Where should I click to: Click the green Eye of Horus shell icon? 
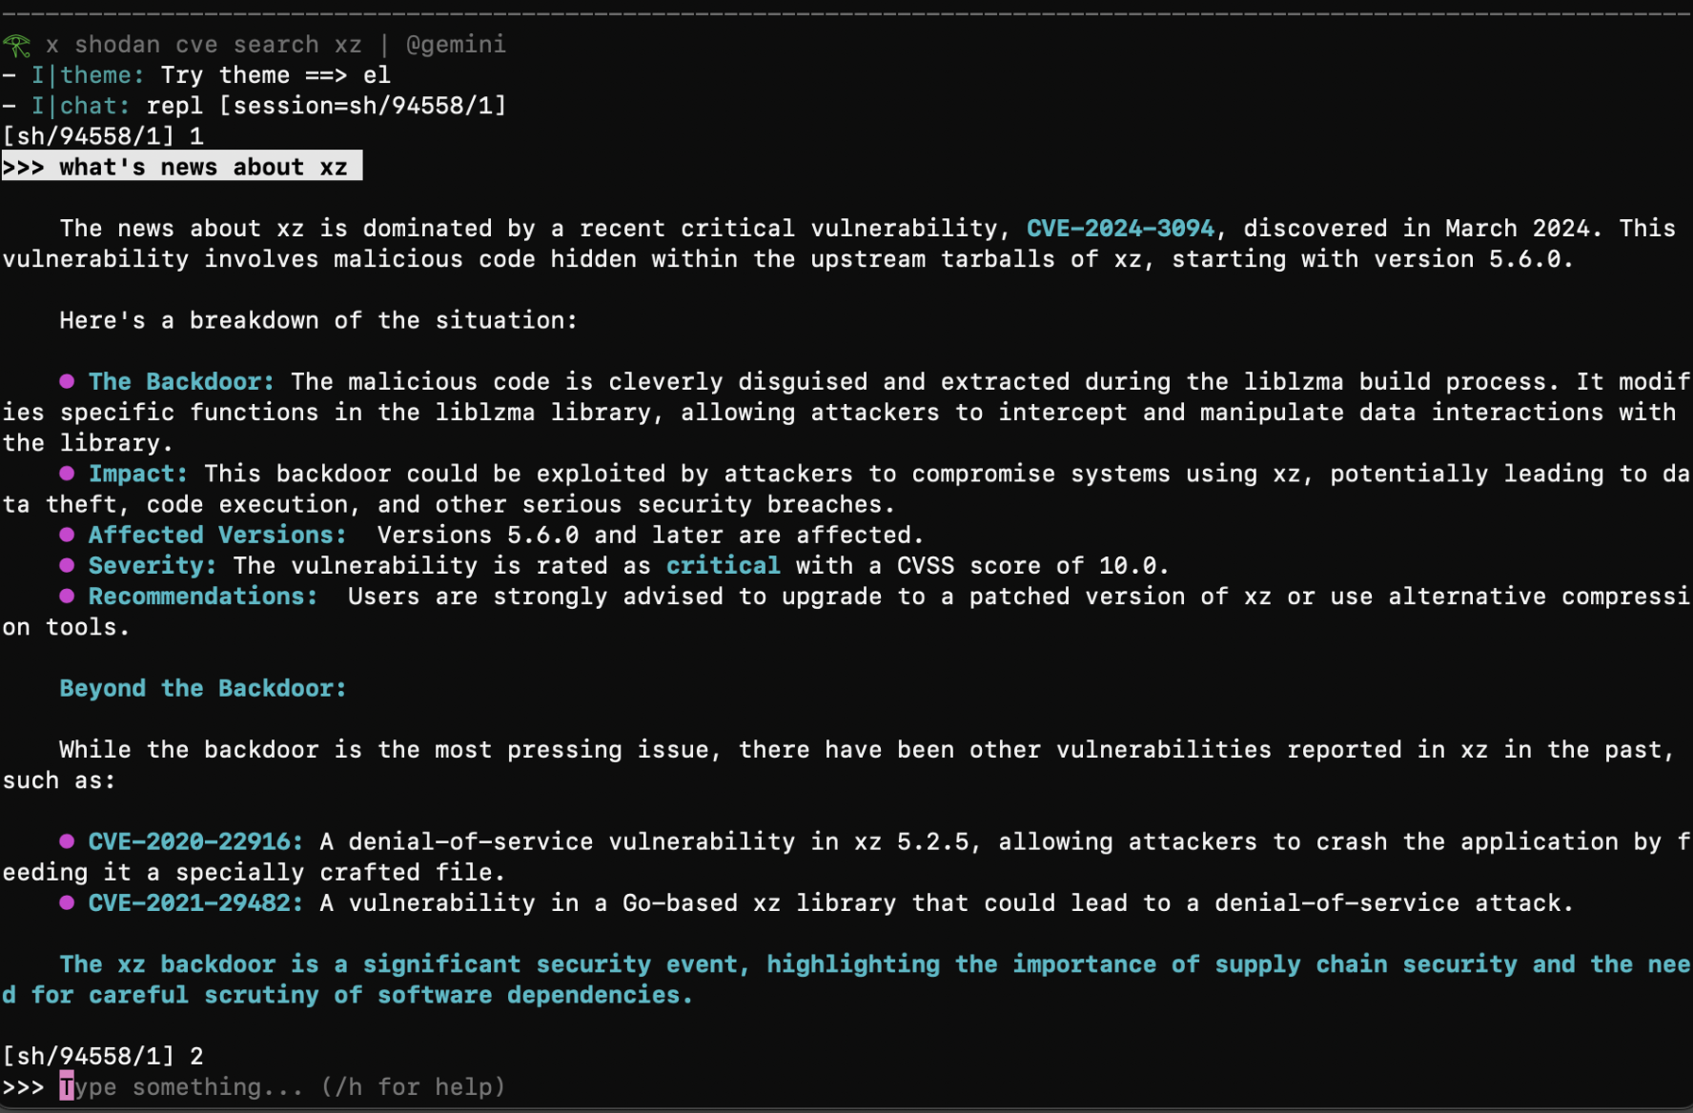(x=15, y=43)
